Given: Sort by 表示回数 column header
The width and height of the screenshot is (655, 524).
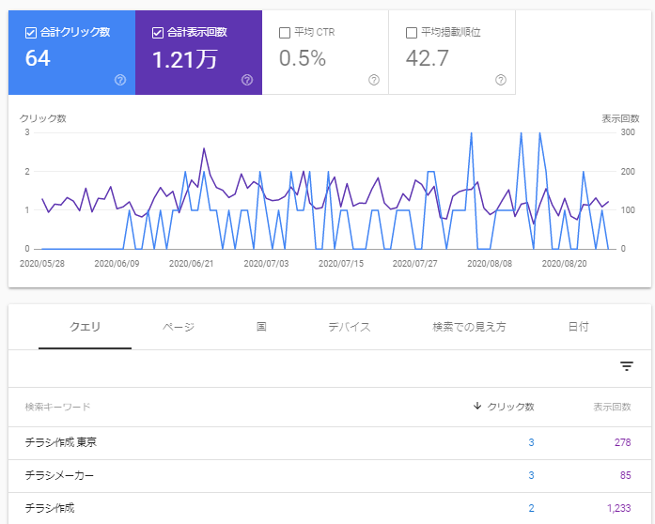Looking at the screenshot, I should (612, 407).
